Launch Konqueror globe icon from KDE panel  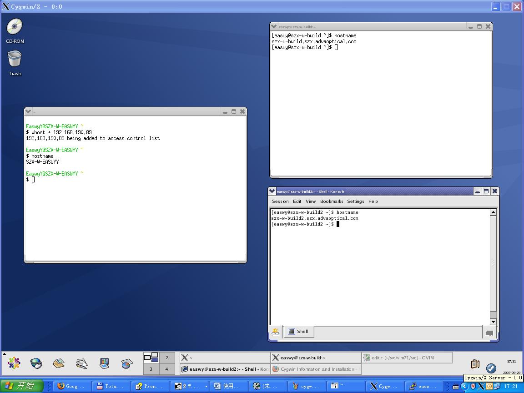point(36,363)
